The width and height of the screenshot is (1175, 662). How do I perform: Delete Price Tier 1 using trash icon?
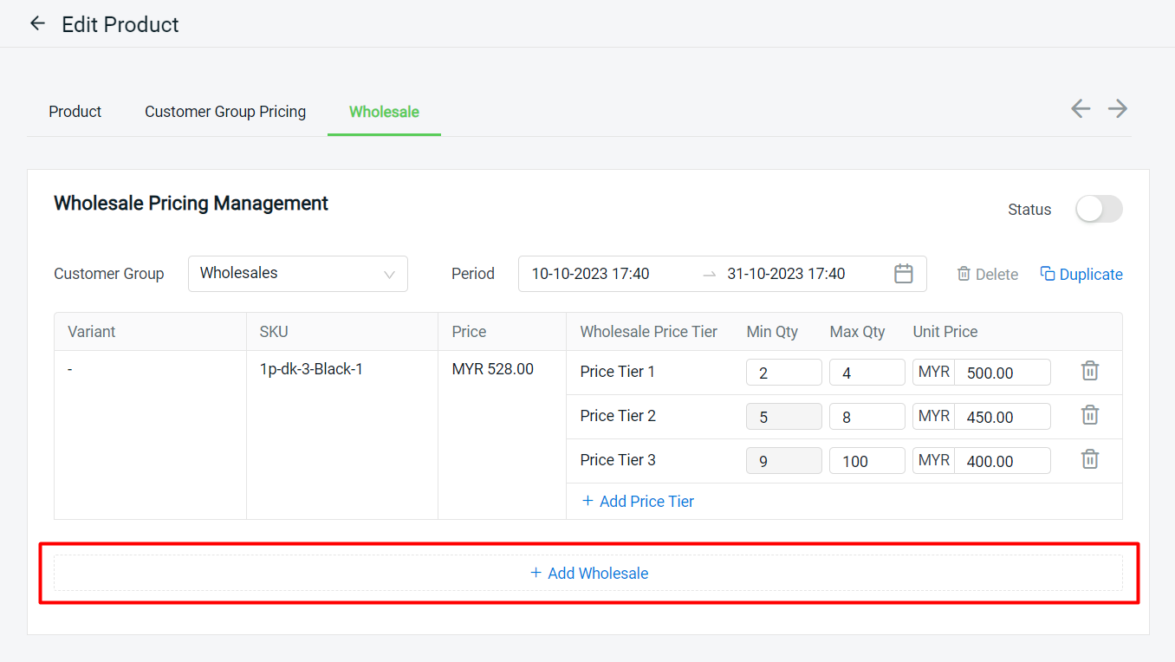pos(1090,371)
